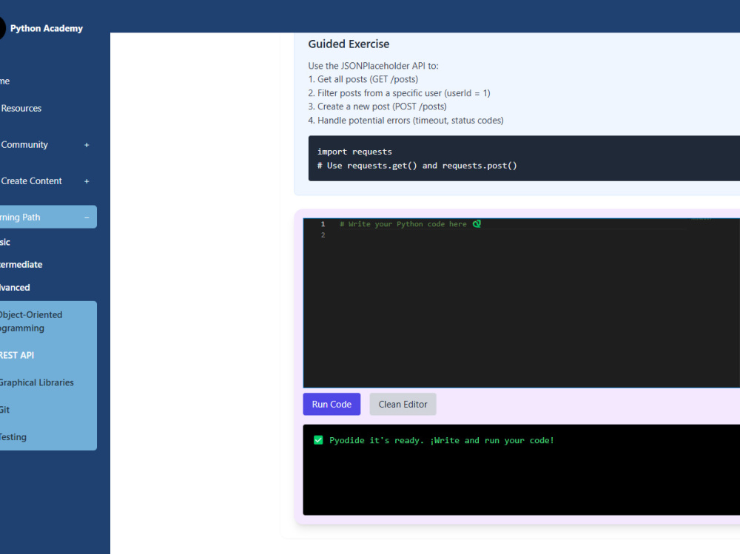Click the Clean Editor button

403,405
